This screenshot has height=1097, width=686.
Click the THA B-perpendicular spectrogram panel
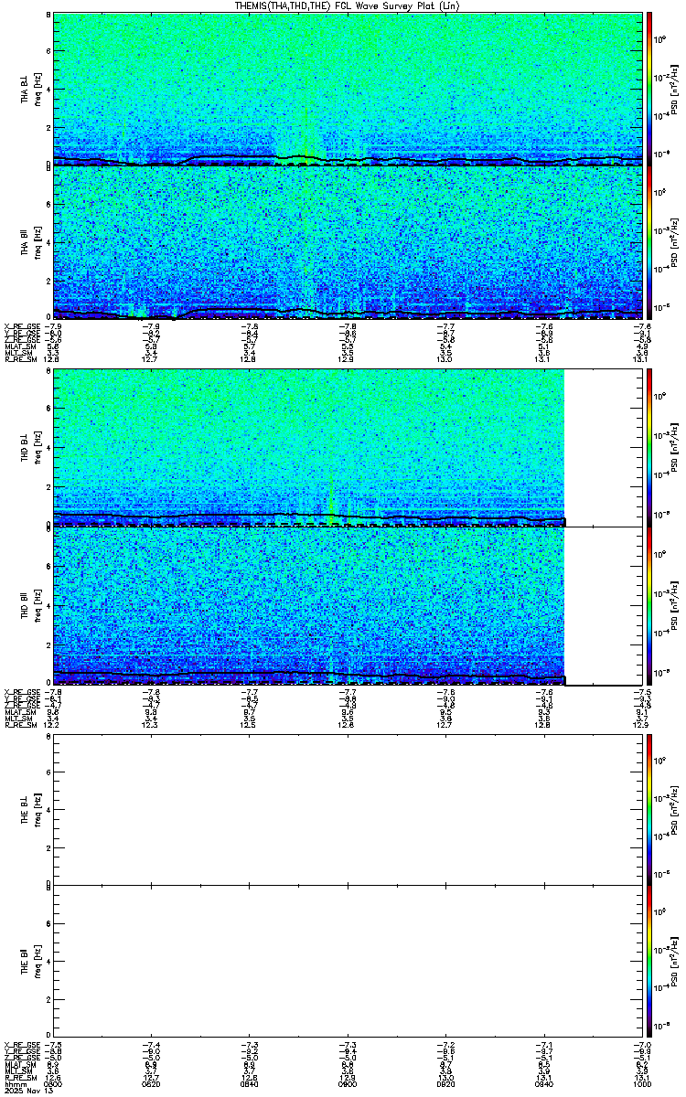pyautogui.click(x=348, y=89)
